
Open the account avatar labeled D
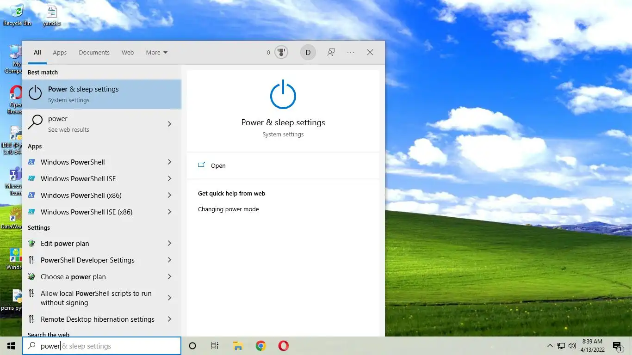click(308, 52)
